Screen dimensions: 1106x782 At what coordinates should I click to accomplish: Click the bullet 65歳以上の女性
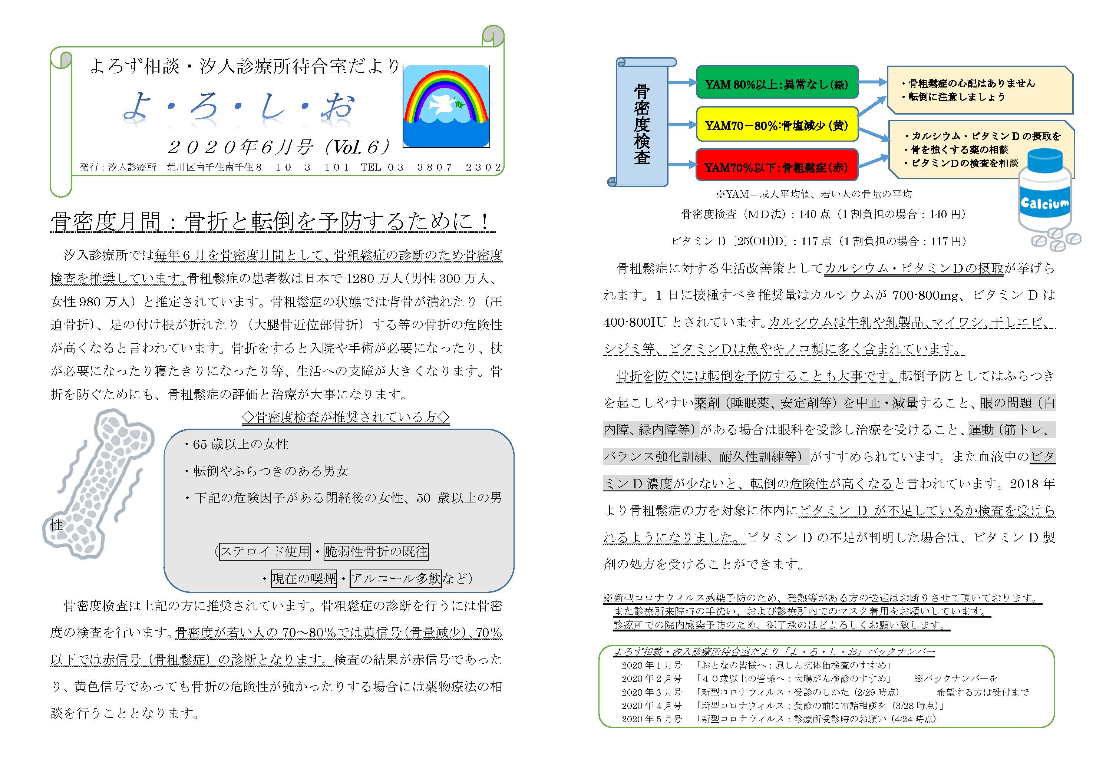tap(237, 444)
